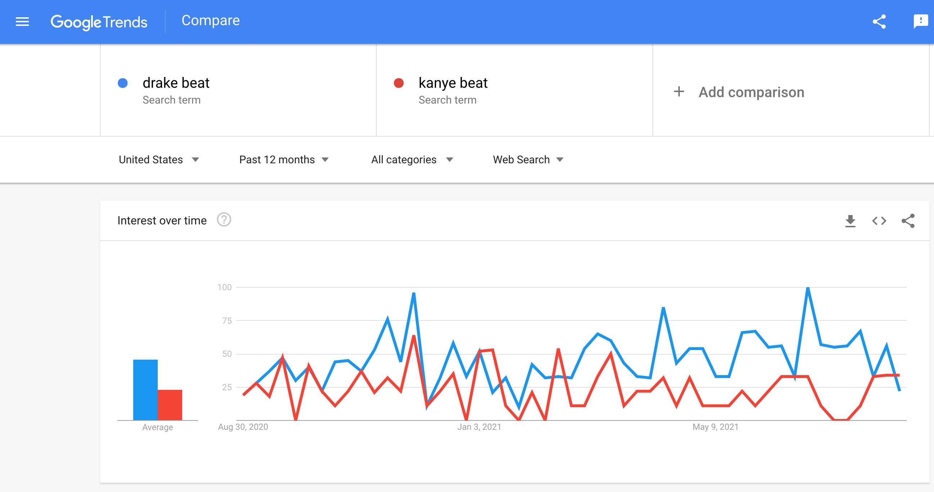Click the Google Trends logo
This screenshot has width=934, height=492.
tap(99, 22)
